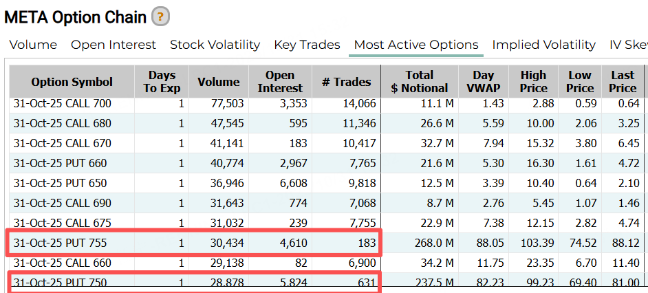Sort by High Price column header
This screenshot has height=293, width=648.
(x=533, y=82)
